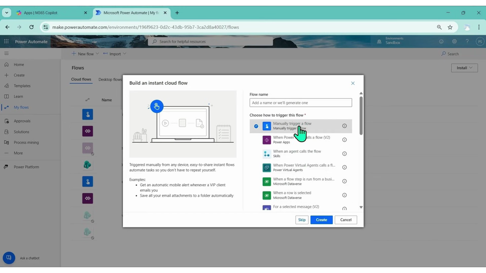This screenshot has width=486, height=273.
Task: Select the Manually trigger a flow radio check
Action: [256, 126]
